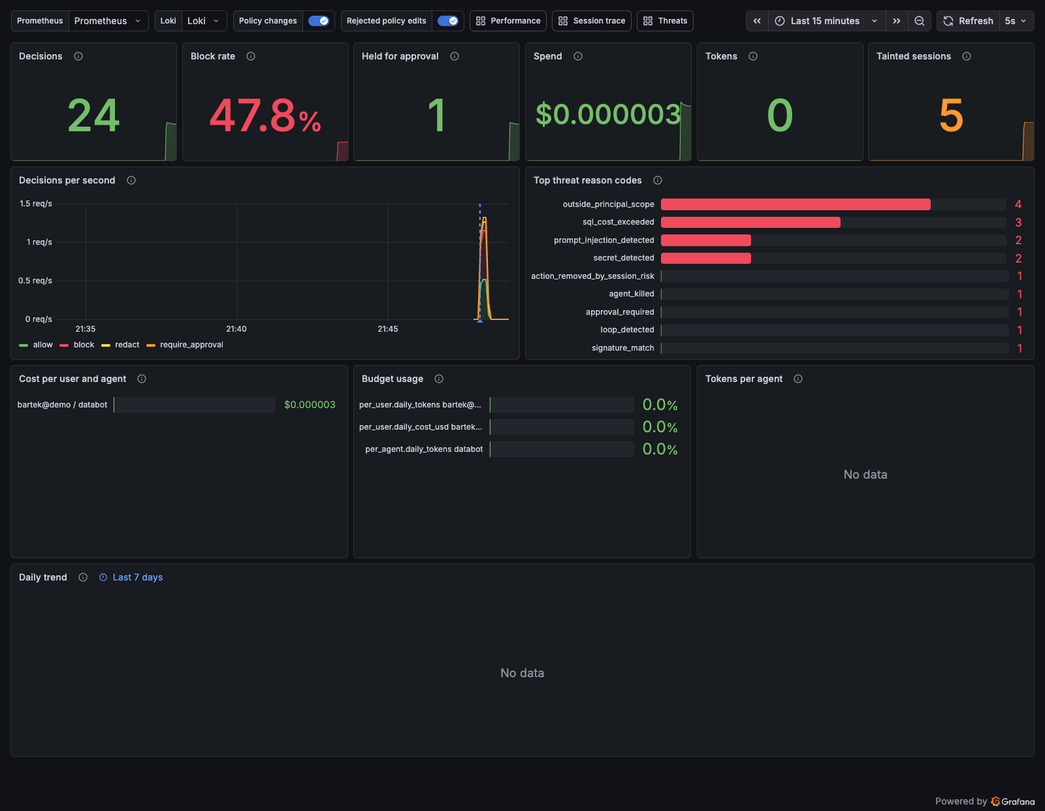
Task: Open the Last 15 minutes time picker
Action: [827, 21]
